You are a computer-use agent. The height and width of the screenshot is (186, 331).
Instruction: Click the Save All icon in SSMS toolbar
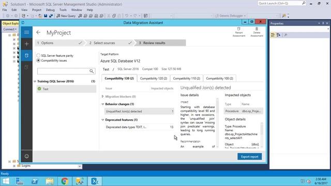[x=51, y=16]
